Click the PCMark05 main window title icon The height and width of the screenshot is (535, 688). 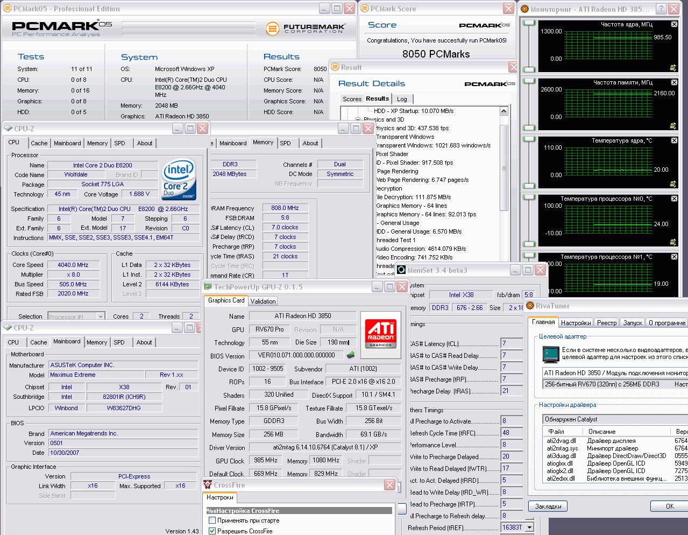tap(7, 9)
